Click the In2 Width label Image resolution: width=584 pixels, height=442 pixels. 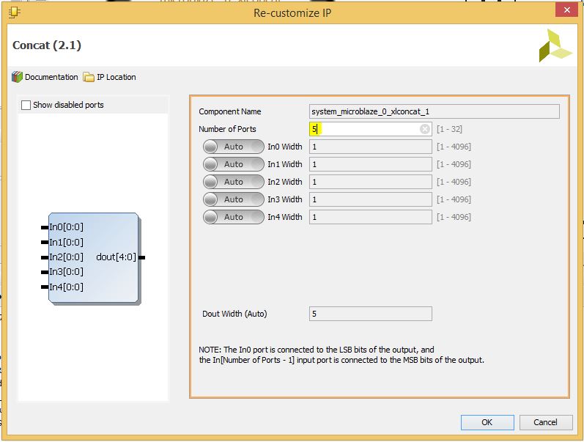pos(285,182)
